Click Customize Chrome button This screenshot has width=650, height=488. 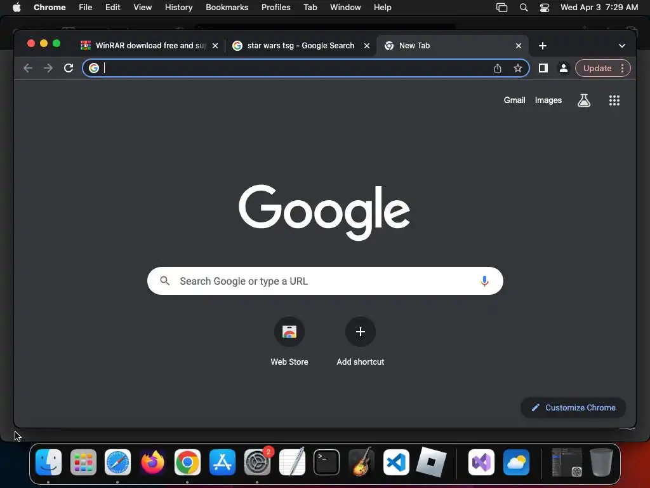click(573, 407)
